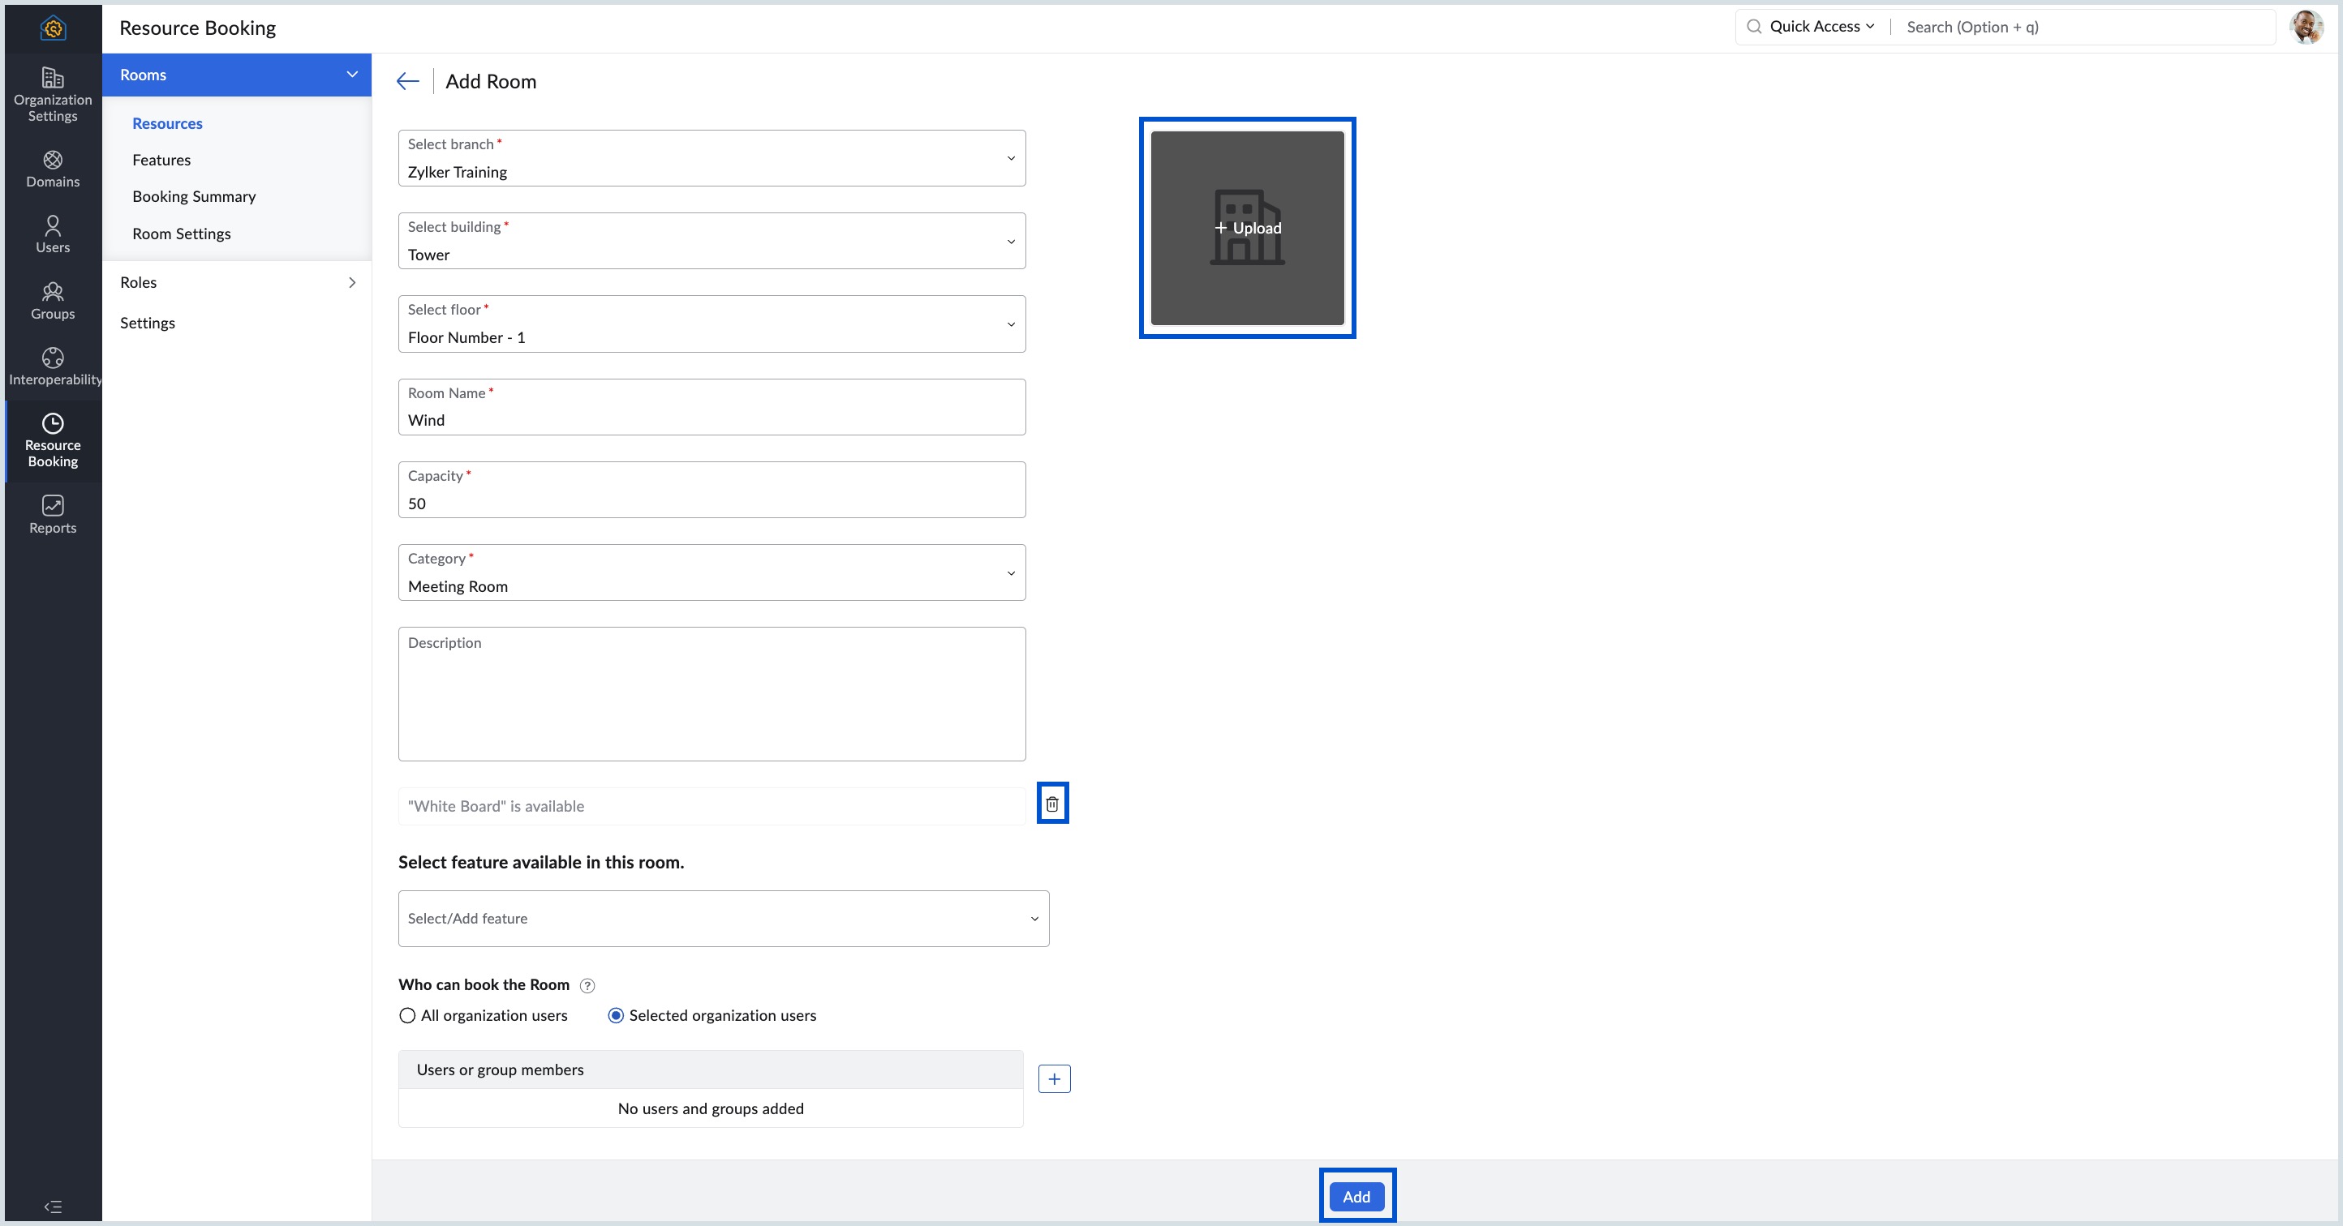Open Room Settings submenu item
The height and width of the screenshot is (1226, 2343).
pos(181,234)
